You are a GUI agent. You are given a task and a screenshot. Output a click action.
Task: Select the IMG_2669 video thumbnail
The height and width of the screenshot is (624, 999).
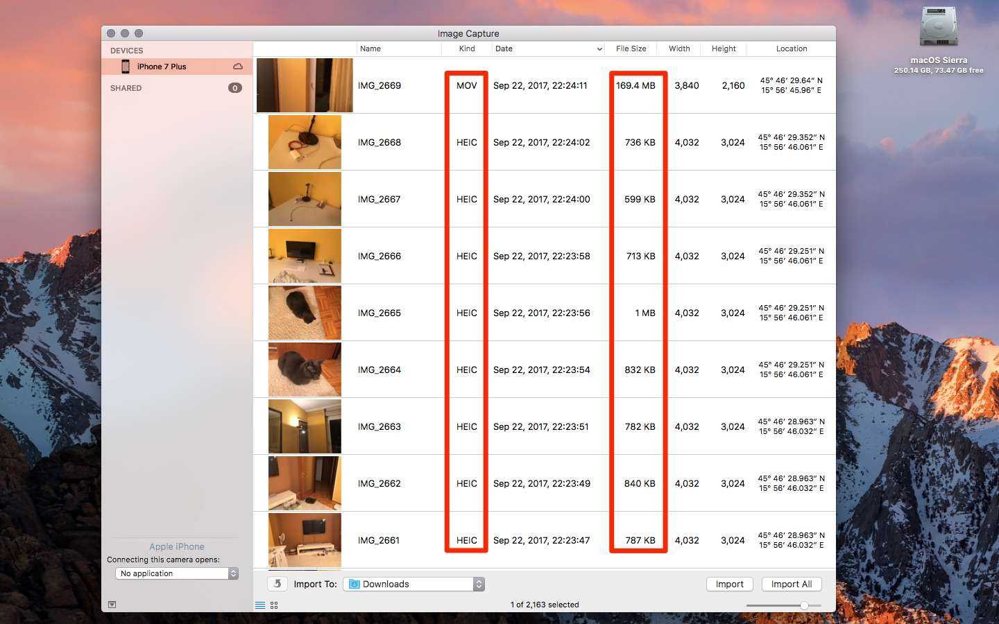coord(305,85)
